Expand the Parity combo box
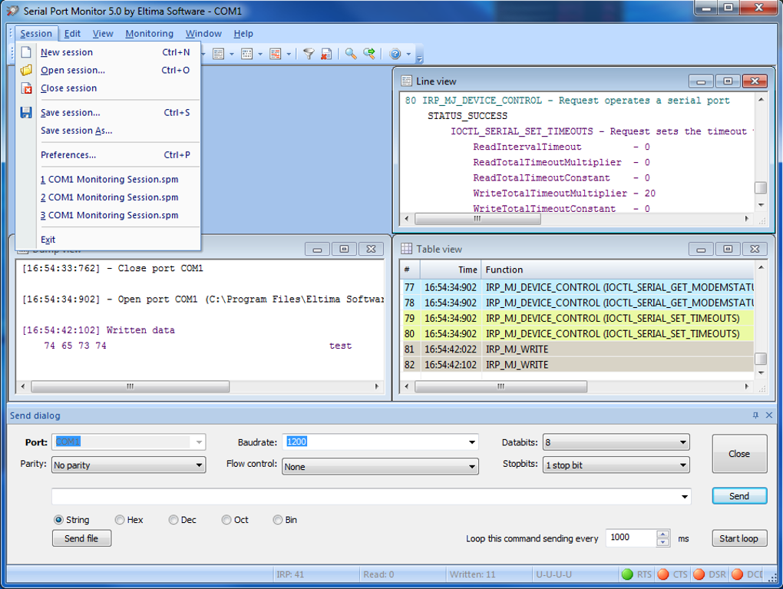This screenshot has height=589, width=783. (x=200, y=465)
